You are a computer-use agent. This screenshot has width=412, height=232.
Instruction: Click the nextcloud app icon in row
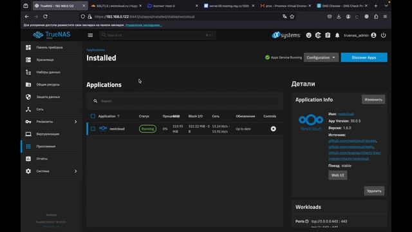[x=103, y=128]
